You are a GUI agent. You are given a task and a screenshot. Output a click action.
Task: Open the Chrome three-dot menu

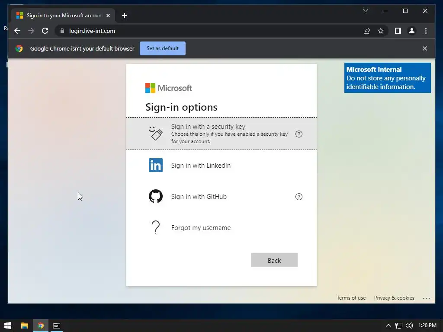(x=426, y=31)
